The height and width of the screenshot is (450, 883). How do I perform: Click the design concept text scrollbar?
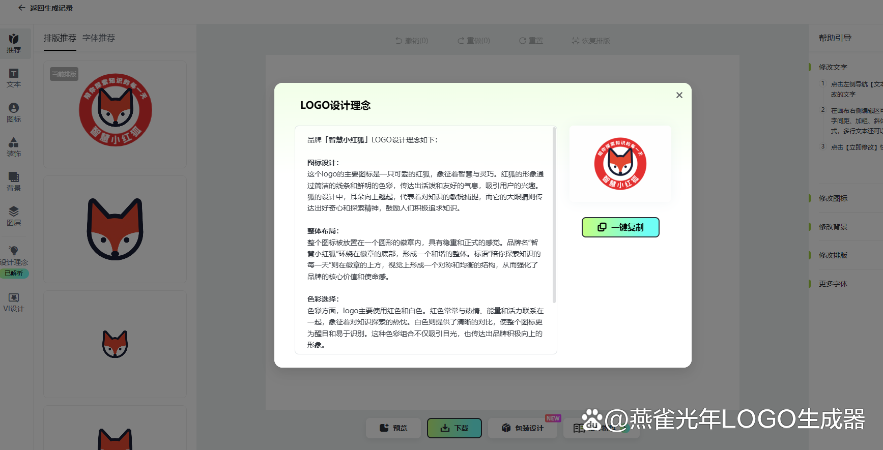554,215
